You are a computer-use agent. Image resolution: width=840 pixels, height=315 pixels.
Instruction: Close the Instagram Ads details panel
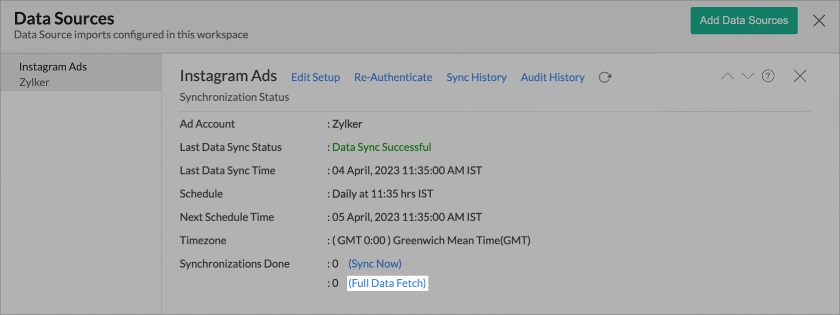pos(800,76)
